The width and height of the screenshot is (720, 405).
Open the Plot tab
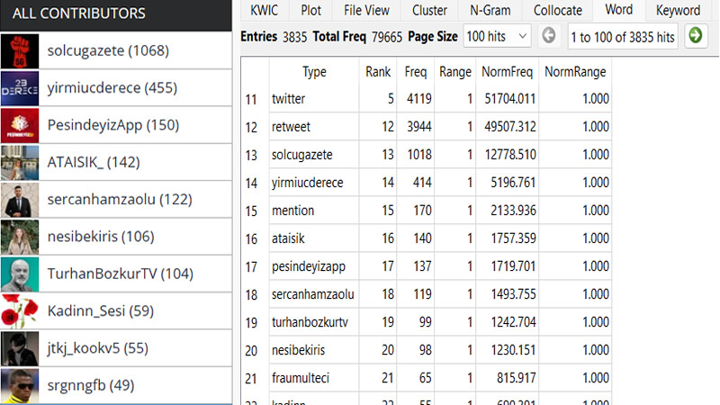(x=311, y=11)
